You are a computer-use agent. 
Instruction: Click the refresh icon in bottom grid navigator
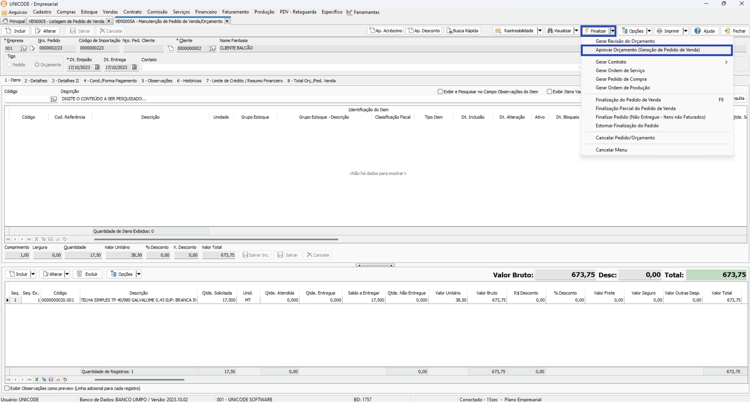(x=65, y=379)
